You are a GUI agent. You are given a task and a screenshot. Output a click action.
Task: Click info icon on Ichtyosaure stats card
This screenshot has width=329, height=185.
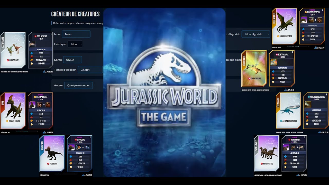292,52
